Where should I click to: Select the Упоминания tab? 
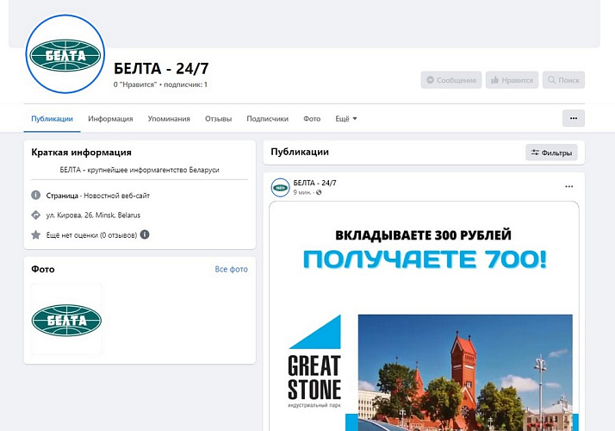(169, 119)
